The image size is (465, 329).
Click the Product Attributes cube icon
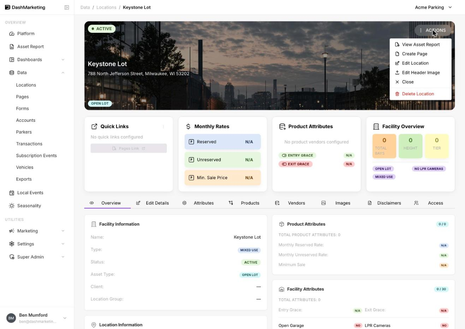(x=281, y=224)
